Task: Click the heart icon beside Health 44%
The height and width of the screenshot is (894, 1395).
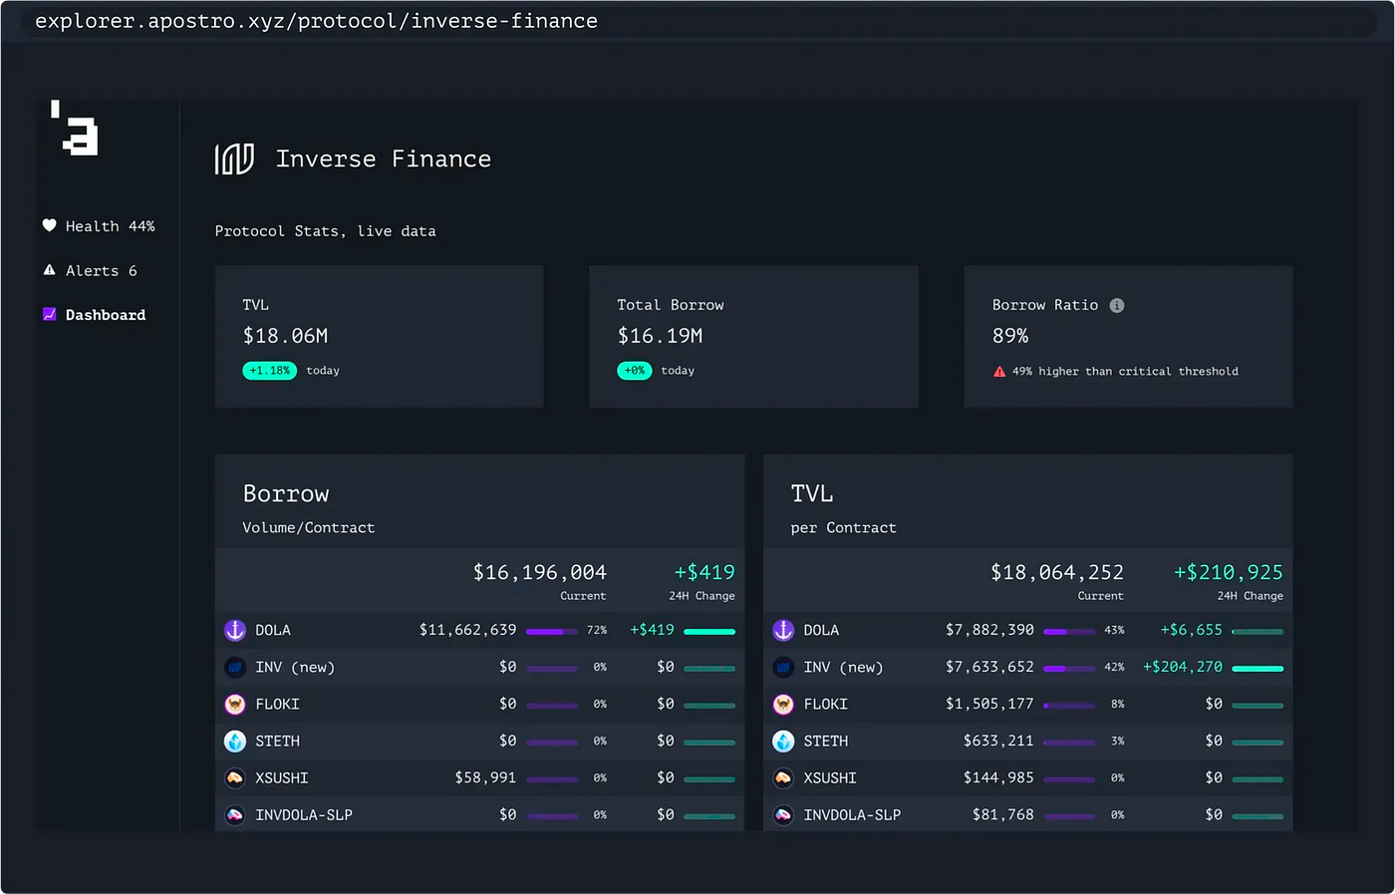Action: [49, 225]
